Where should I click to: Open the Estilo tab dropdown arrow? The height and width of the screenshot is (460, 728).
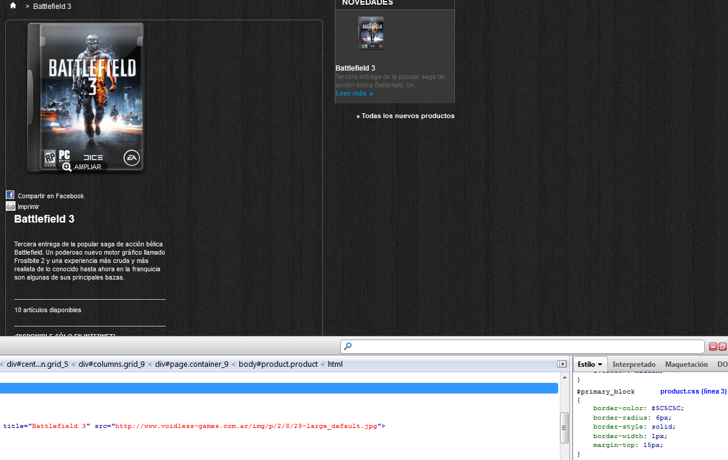pyautogui.click(x=600, y=364)
